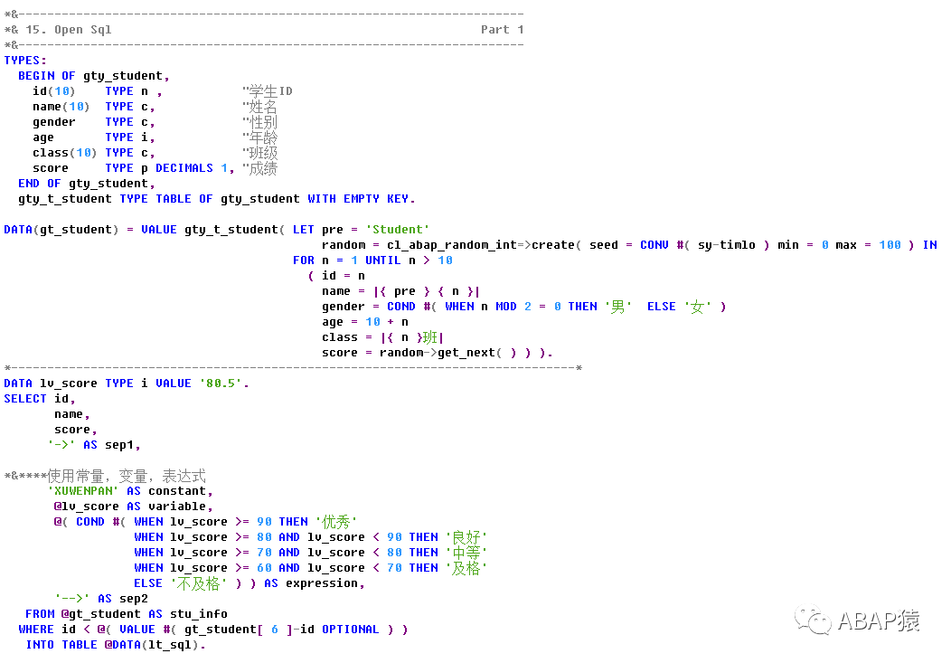The image size is (951, 663).
Task: Click 'max = 100' value 100
Action: click(890, 244)
